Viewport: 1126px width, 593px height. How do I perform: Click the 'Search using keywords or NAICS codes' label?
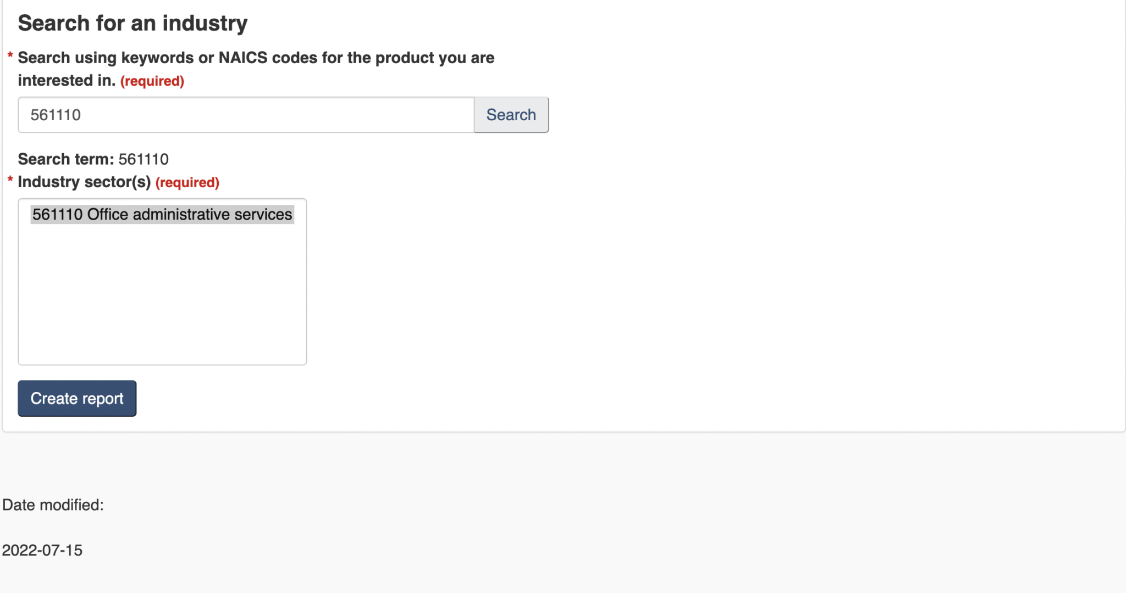point(256,58)
